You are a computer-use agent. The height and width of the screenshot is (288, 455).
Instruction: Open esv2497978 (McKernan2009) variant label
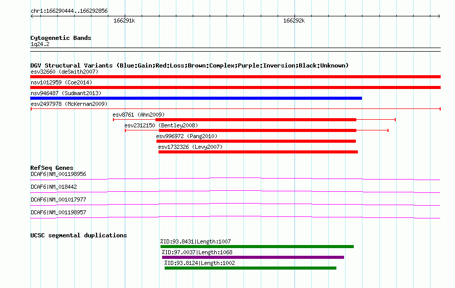tap(69, 104)
